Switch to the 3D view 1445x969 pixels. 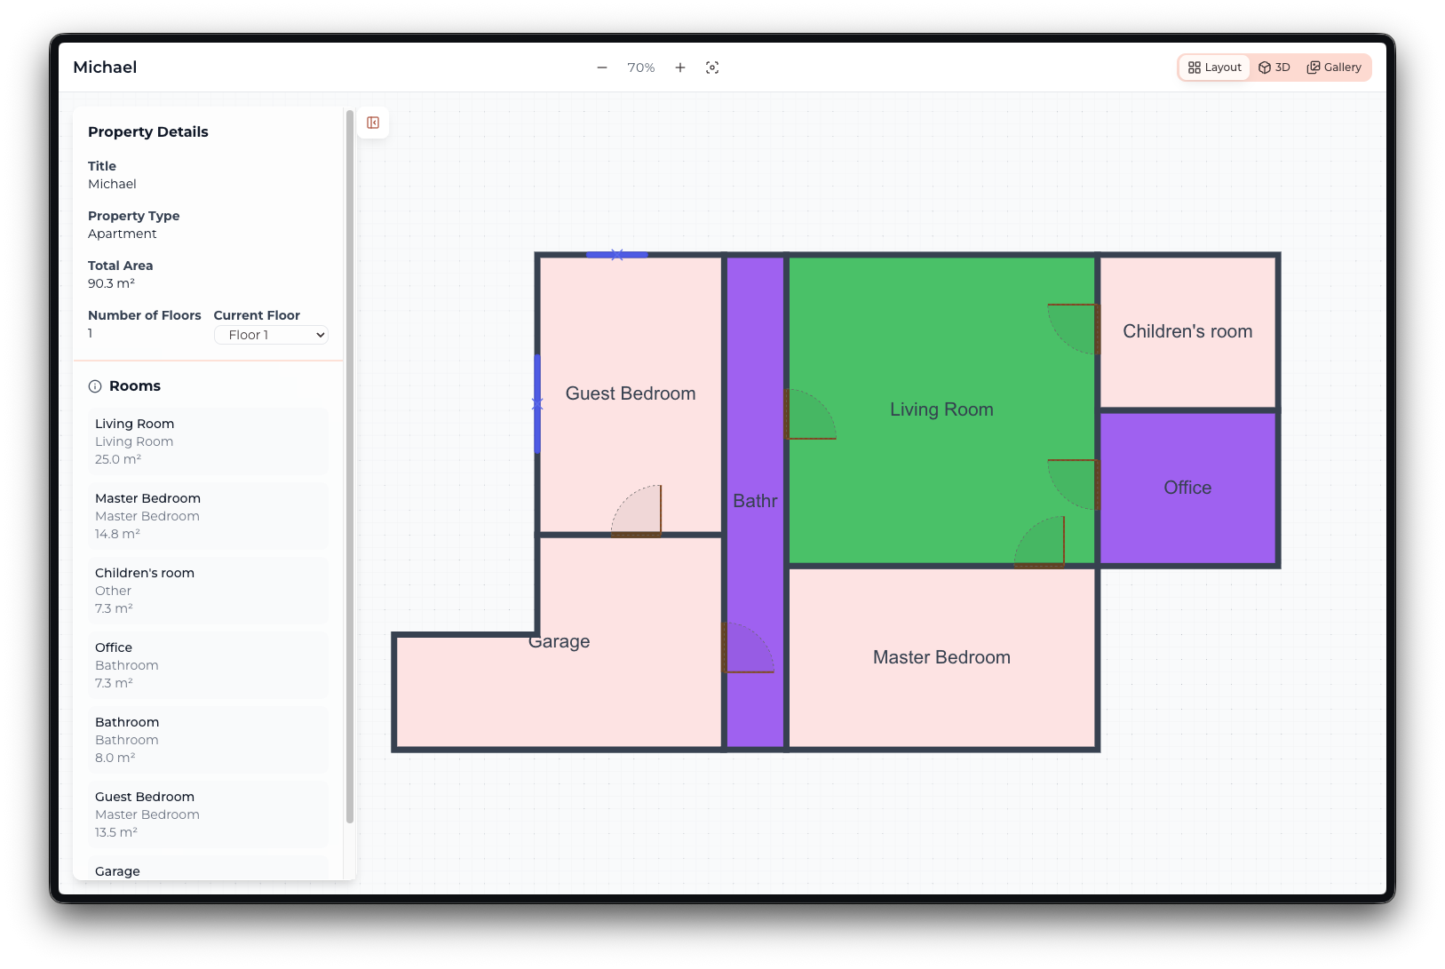pos(1274,67)
